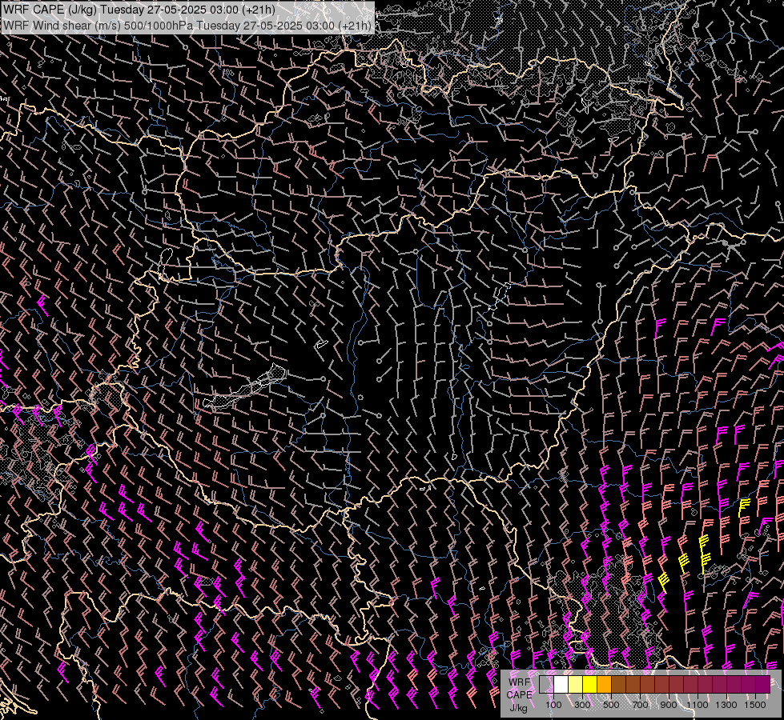
Task: Select the pale yellow legend swatch
Action: pos(576,685)
